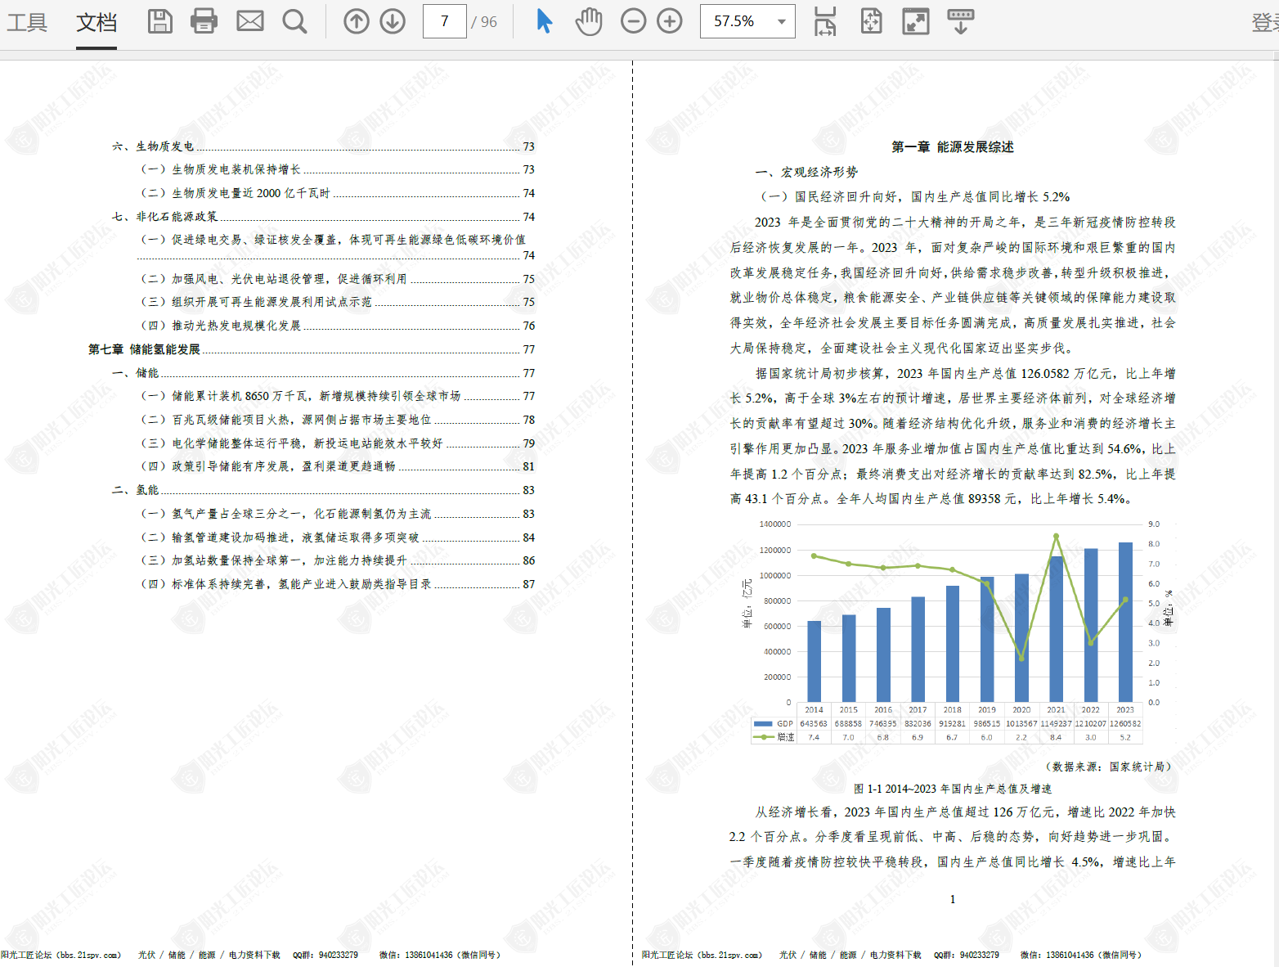Click data source 国家统计局 note

coord(1109,767)
